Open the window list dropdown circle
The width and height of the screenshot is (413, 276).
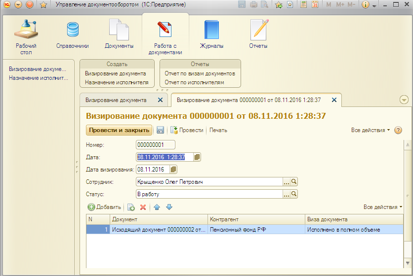[404, 100]
